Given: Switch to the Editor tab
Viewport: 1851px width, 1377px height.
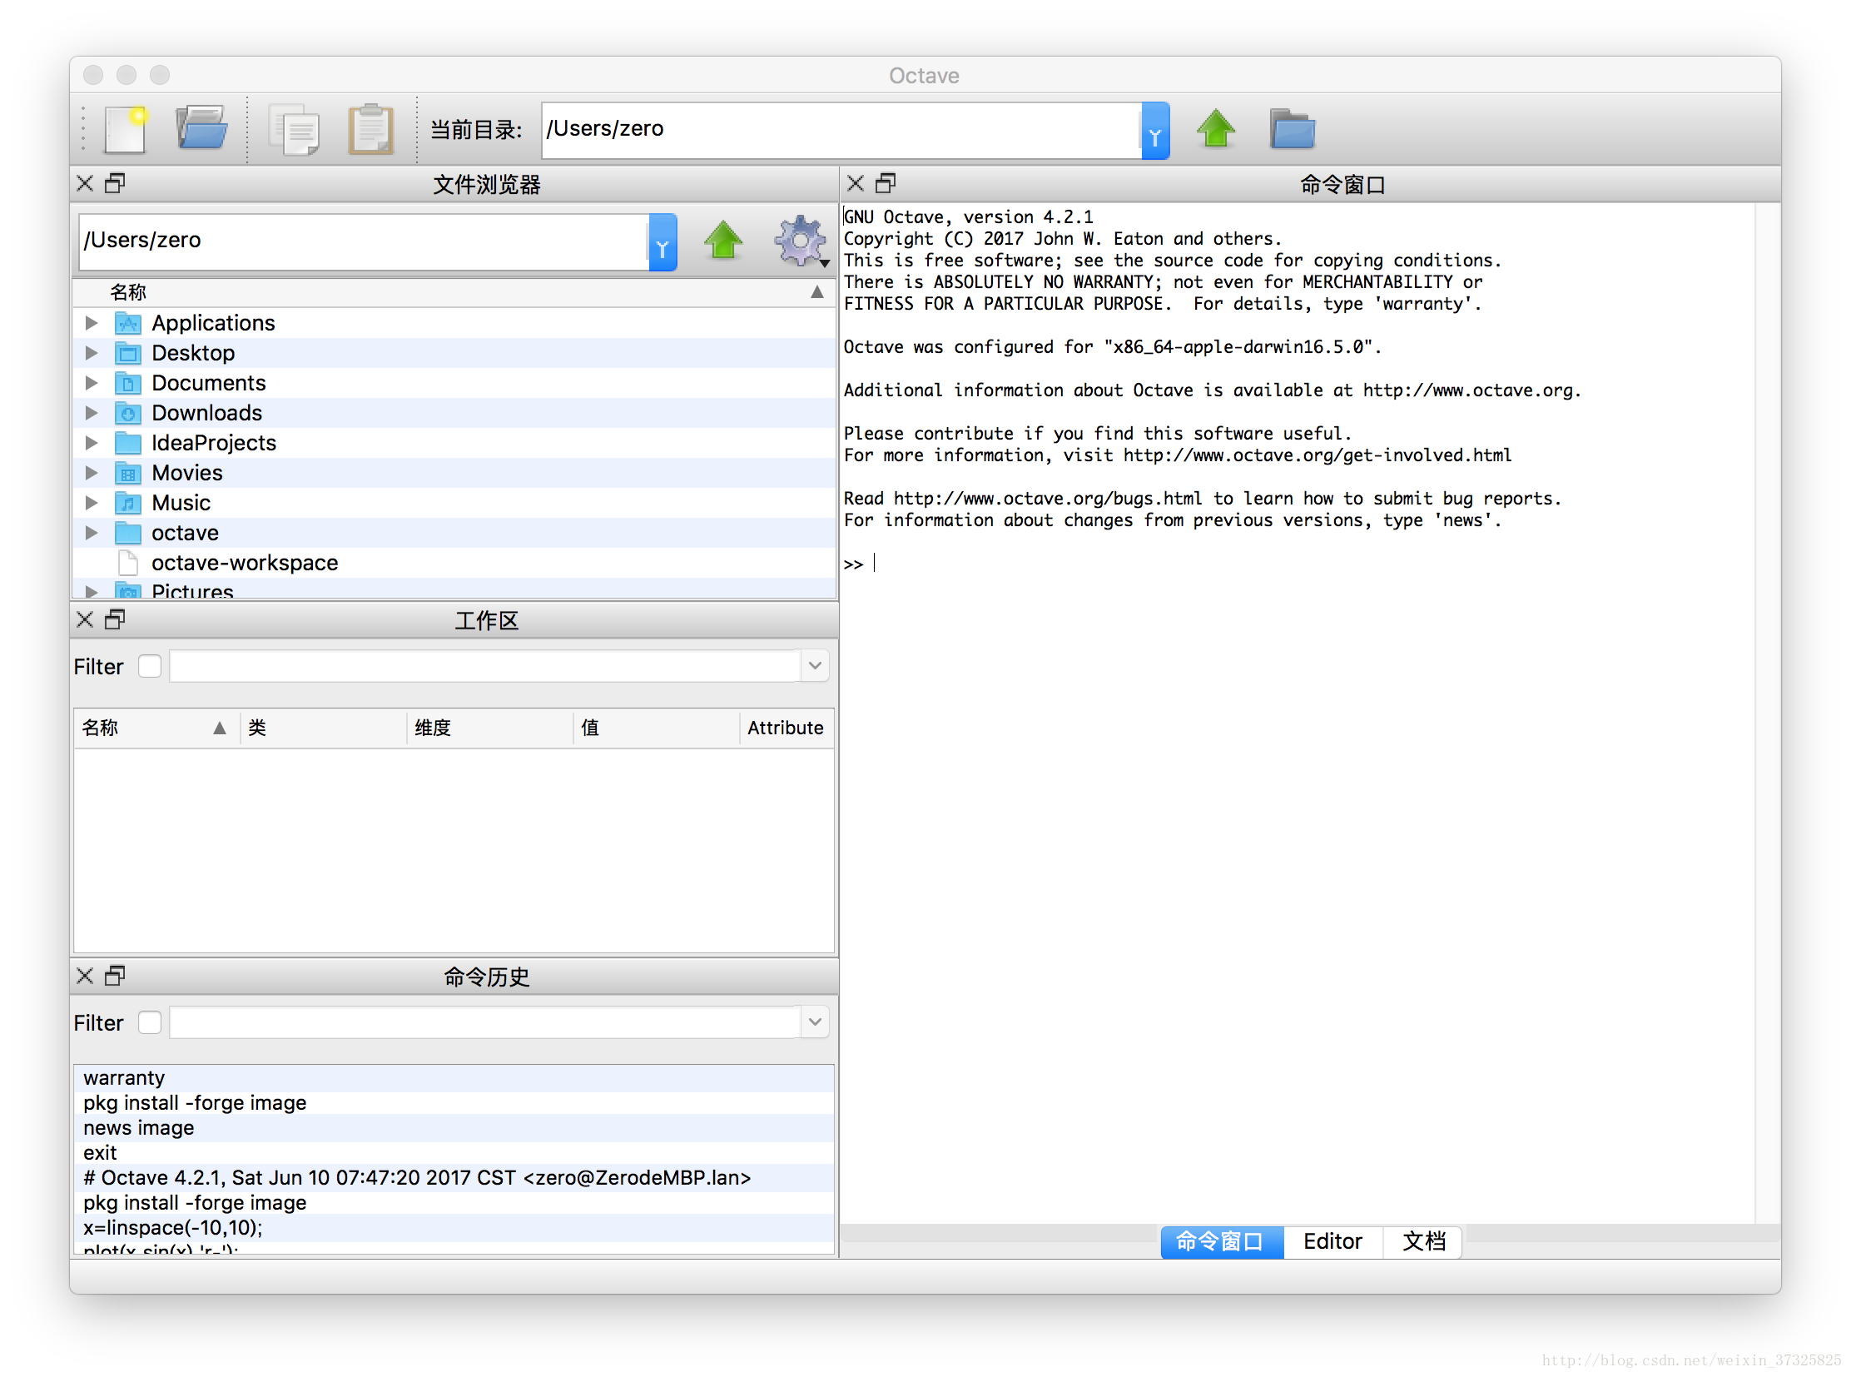Looking at the screenshot, I should (1332, 1242).
